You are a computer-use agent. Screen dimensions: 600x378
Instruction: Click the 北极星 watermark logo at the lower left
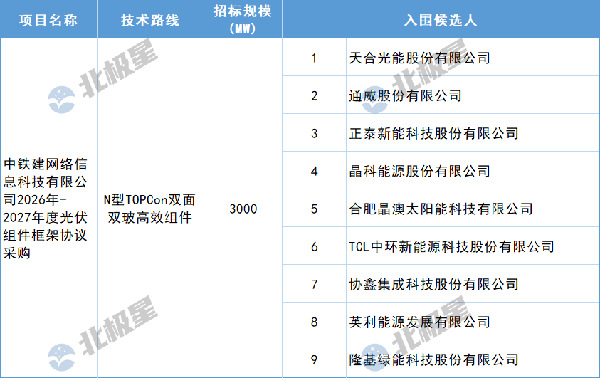tap(102, 334)
